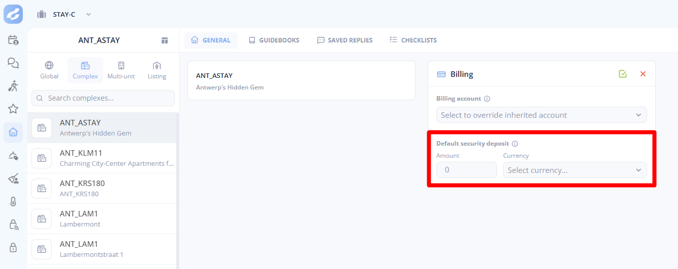This screenshot has width=678, height=269.
Task: Save billing with the green check icon
Action: [623, 74]
